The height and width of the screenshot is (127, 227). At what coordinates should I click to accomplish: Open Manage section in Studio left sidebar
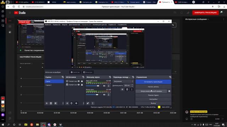[10, 32]
